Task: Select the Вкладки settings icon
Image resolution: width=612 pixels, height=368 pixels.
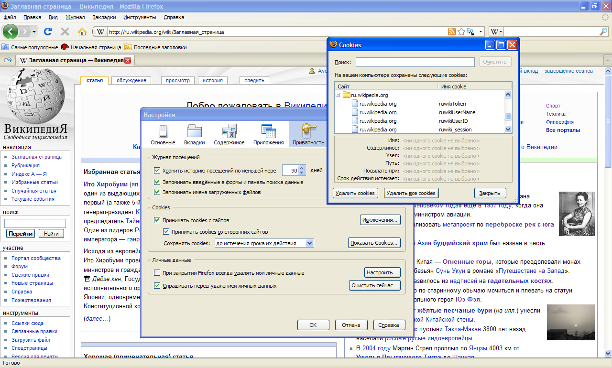Action: click(x=195, y=134)
